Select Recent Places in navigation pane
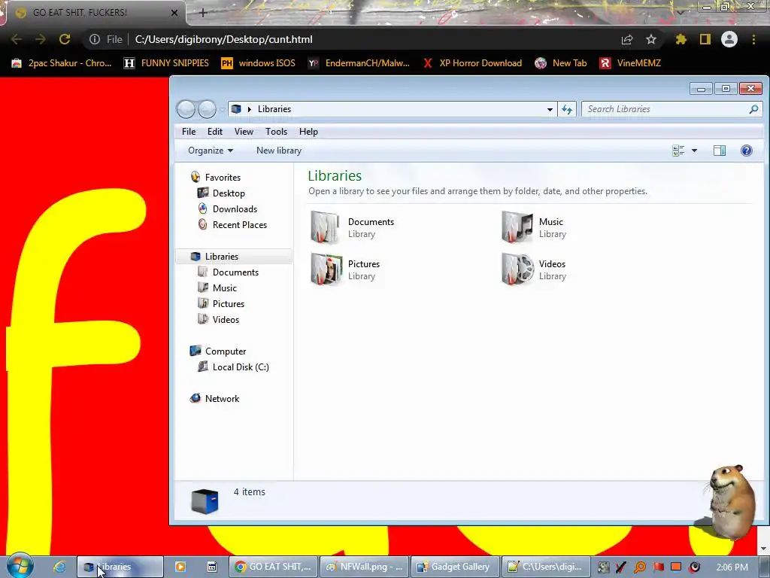This screenshot has height=578, width=770. coord(232,224)
